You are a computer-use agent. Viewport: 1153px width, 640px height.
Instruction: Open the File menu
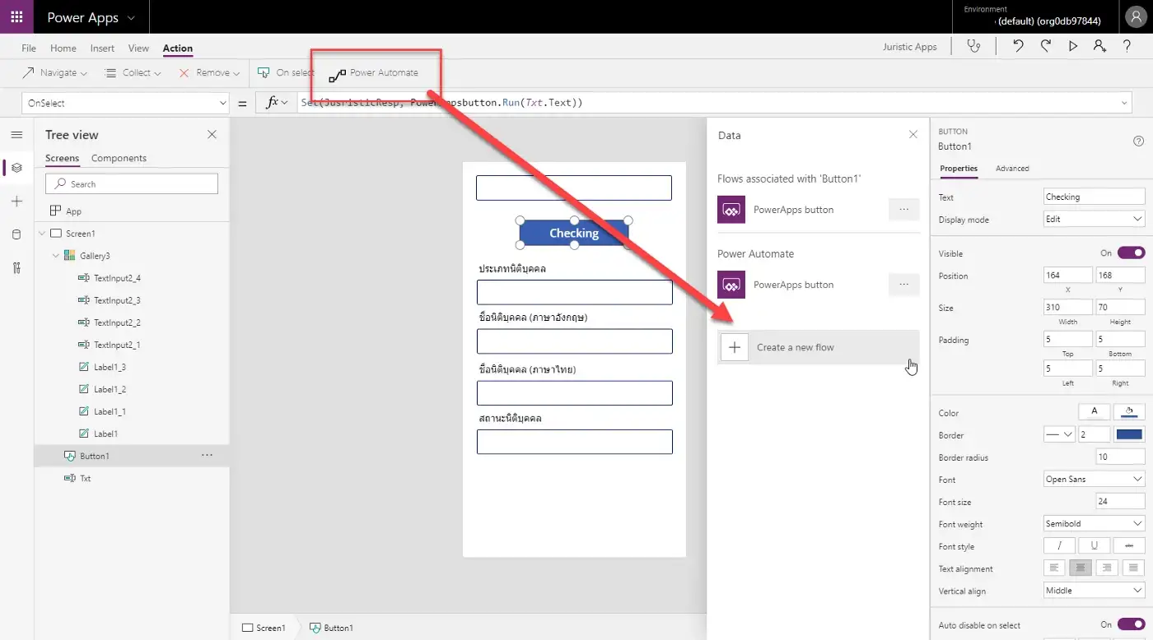point(29,49)
